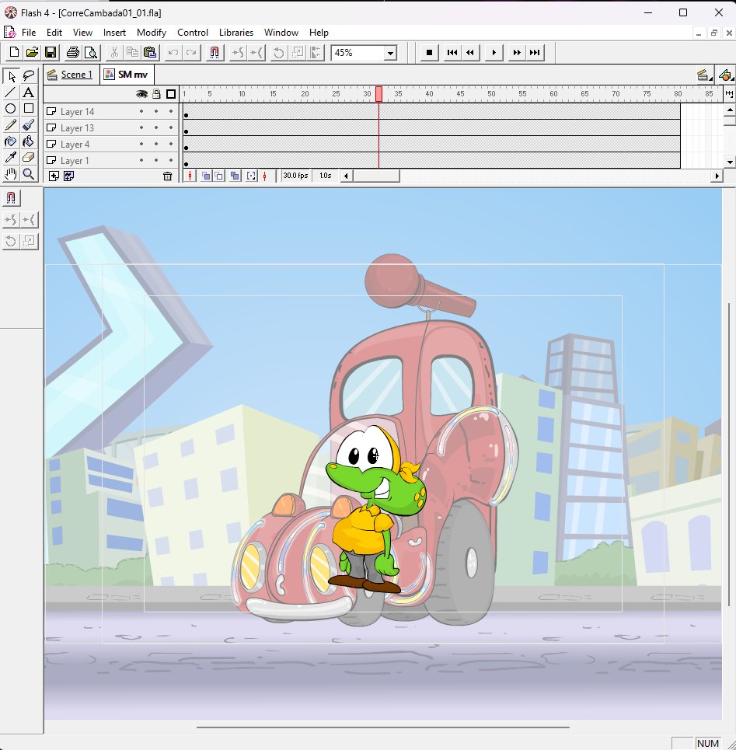Toggle outline dot for Layer 4
Image resolution: width=736 pixels, height=750 pixels.
click(171, 144)
